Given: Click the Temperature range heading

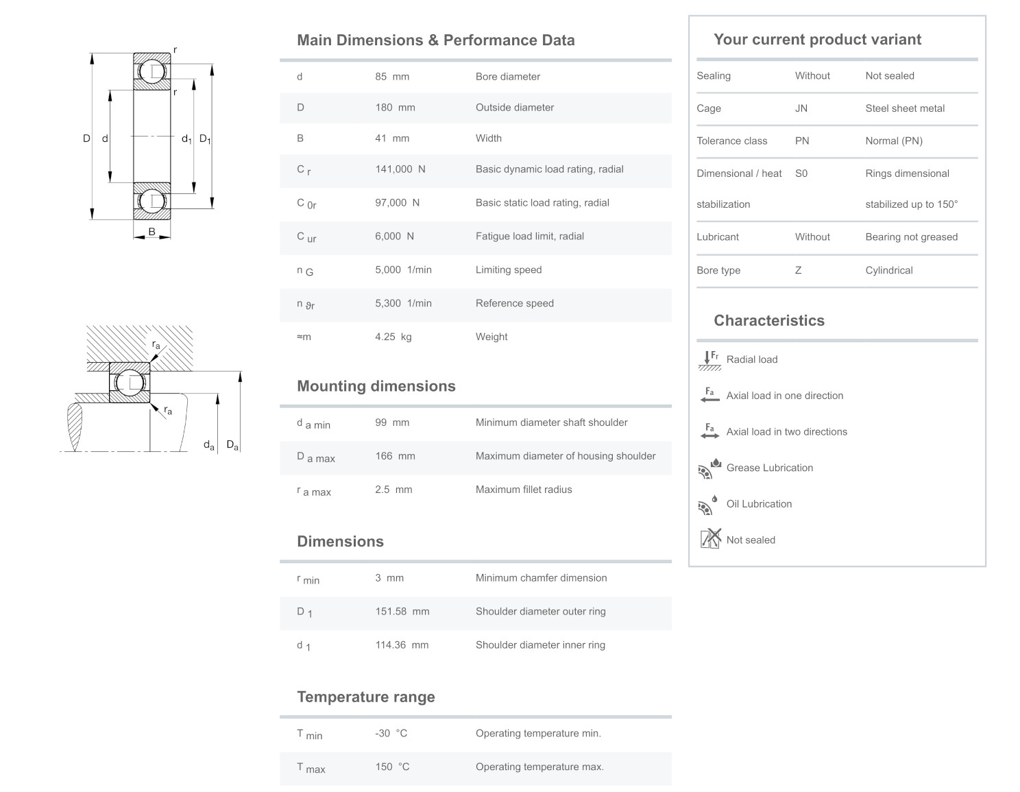Looking at the screenshot, I should pyautogui.click(x=365, y=697).
